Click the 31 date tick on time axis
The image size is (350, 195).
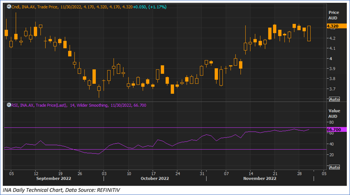coord(202,174)
